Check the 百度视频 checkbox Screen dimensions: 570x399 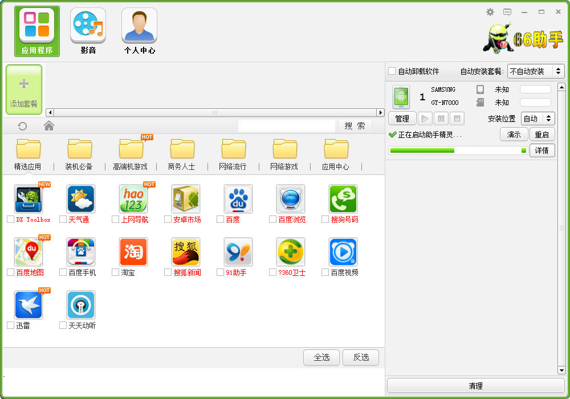click(x=325, y=272)
